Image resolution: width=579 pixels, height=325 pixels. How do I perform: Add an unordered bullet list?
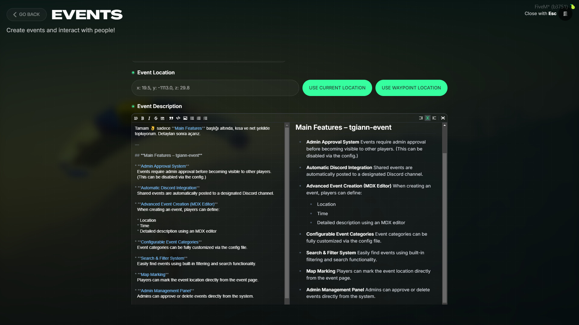pyautogui.click(x=192, y=118)
